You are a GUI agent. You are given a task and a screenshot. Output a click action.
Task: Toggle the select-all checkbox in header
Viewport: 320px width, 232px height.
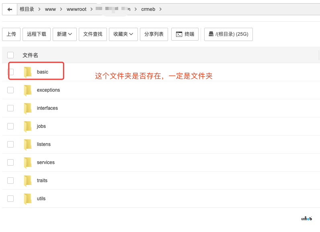pos(10,55)
